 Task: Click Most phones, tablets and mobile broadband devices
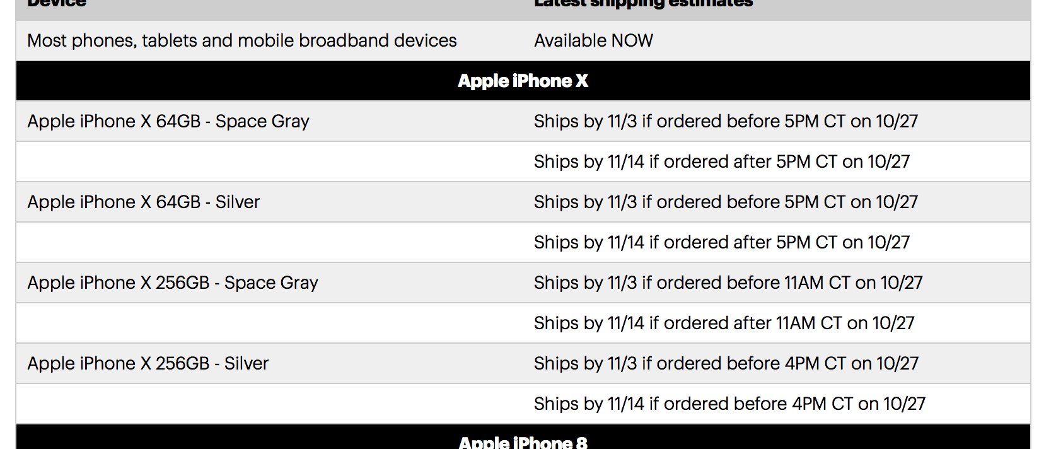(242, 40)
